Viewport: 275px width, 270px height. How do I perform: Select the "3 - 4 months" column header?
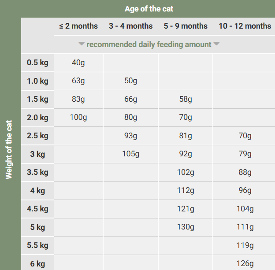tap(131, 26)
